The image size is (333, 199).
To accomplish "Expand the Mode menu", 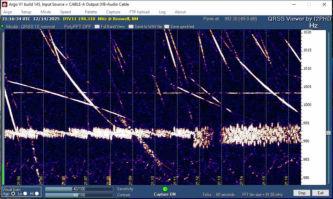I will pyautogui.click(x=46, y=12).
